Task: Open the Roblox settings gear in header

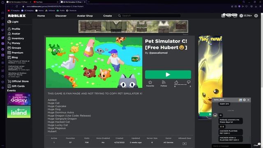Action: point(256,16)
